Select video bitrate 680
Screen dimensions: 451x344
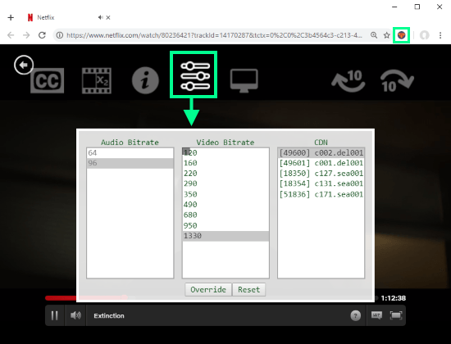(x=225, y=215)
